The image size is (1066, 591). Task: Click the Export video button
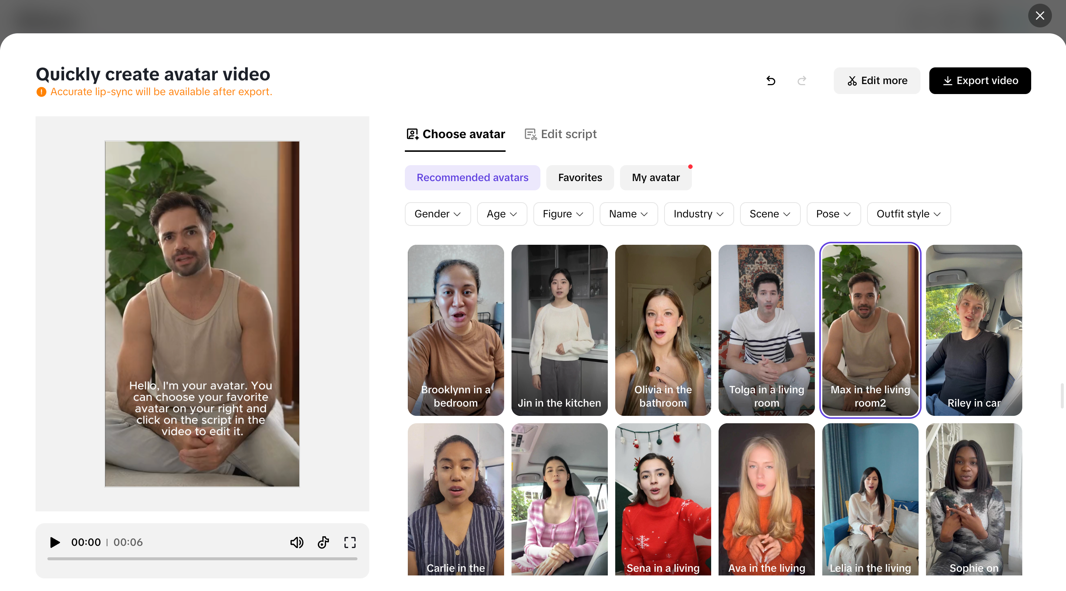[979, 81]
